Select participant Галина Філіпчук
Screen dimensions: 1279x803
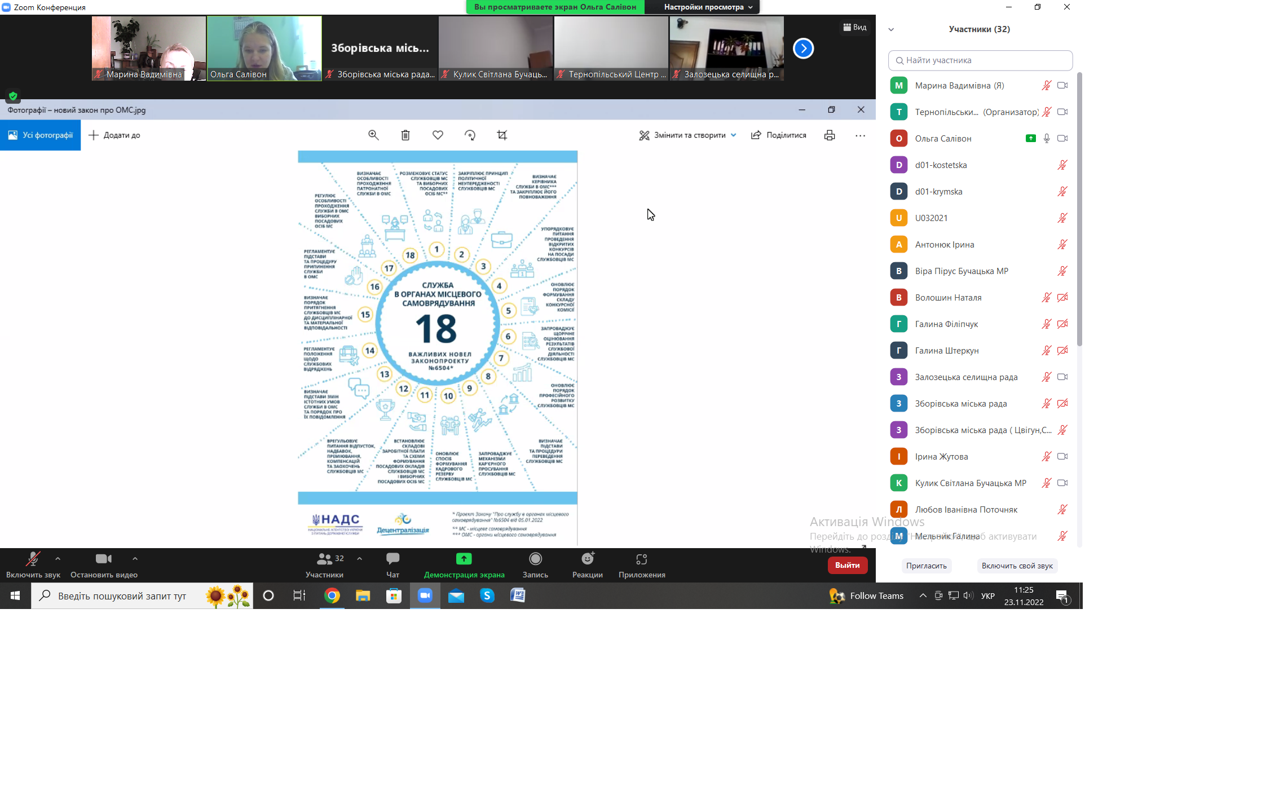pyautogui.click(x=980, y=324)
